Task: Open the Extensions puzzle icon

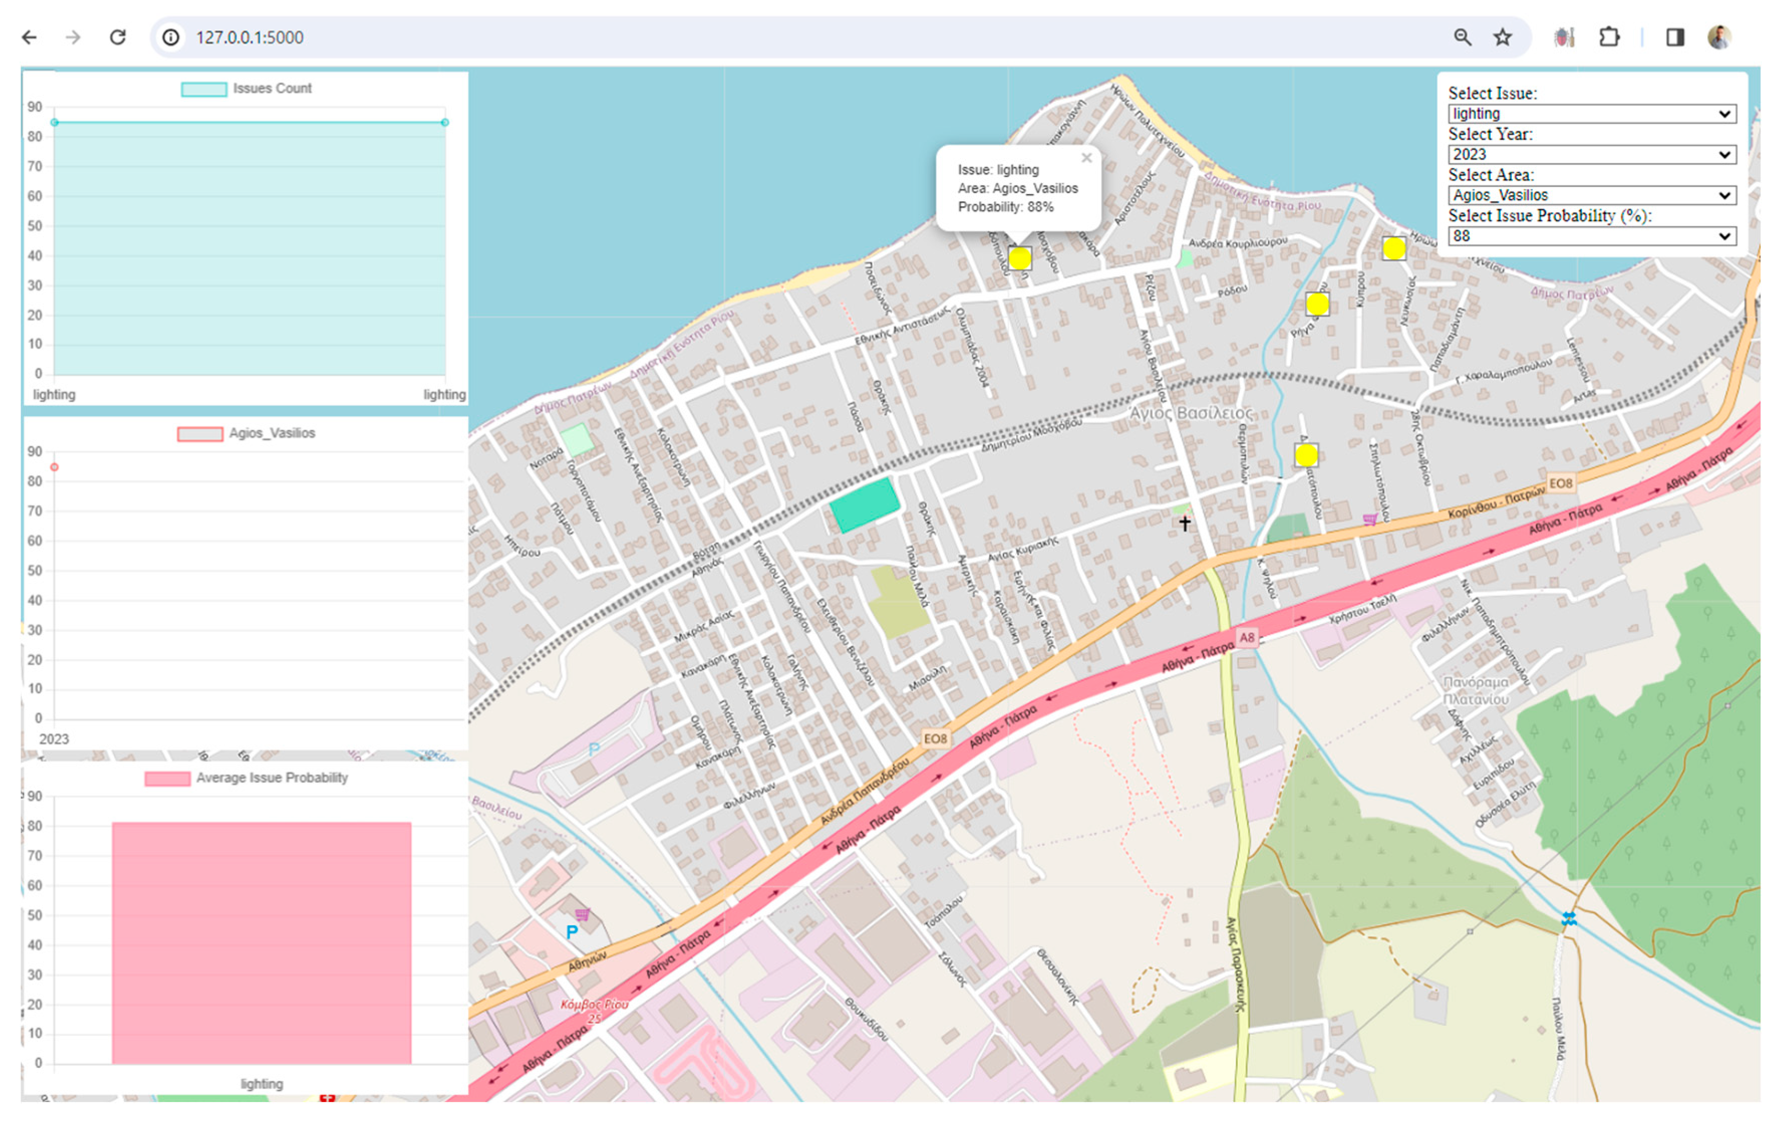Action: tap(1609, 37)
